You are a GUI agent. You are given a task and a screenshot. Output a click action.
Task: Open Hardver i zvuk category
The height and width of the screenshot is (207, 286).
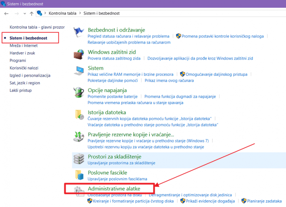click(22, 53)
